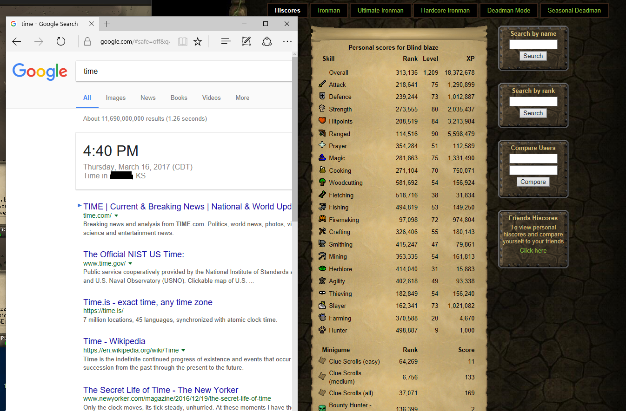The image size is (626, 411).
Task: Click the Search button under Search by name
Action: [x=533, y=56]
